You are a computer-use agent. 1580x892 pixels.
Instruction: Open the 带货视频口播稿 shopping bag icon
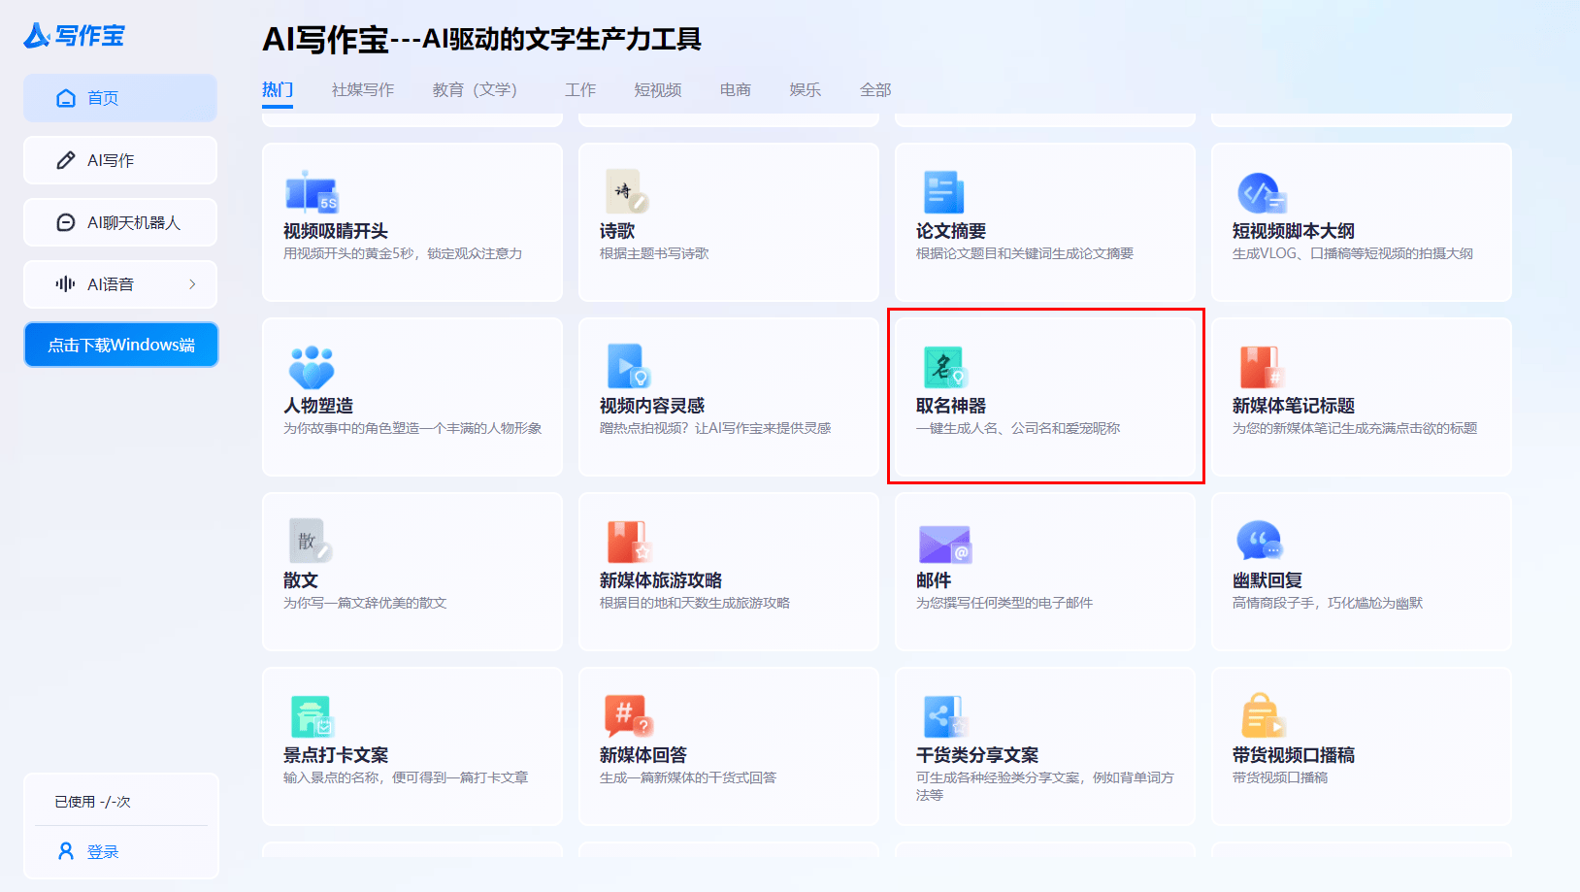point(1262,716)
